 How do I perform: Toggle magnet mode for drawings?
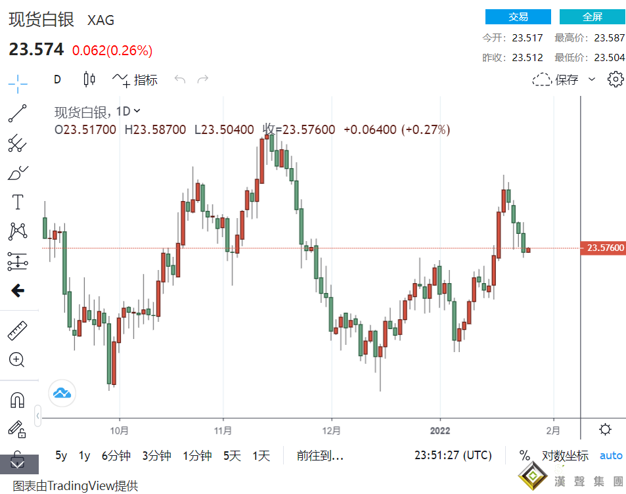click(17, 399)
